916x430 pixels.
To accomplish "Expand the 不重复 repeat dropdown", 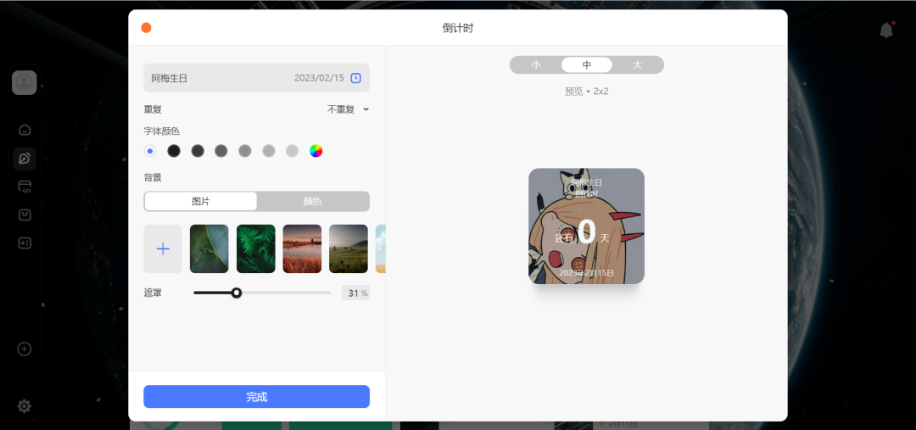I will pyautogui.click(x=349, y=109).
